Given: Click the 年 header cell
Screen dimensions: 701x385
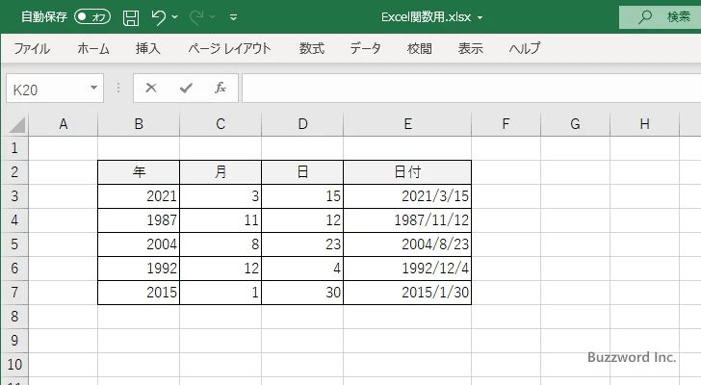Looking at the screenshot, I should [139, 172].
